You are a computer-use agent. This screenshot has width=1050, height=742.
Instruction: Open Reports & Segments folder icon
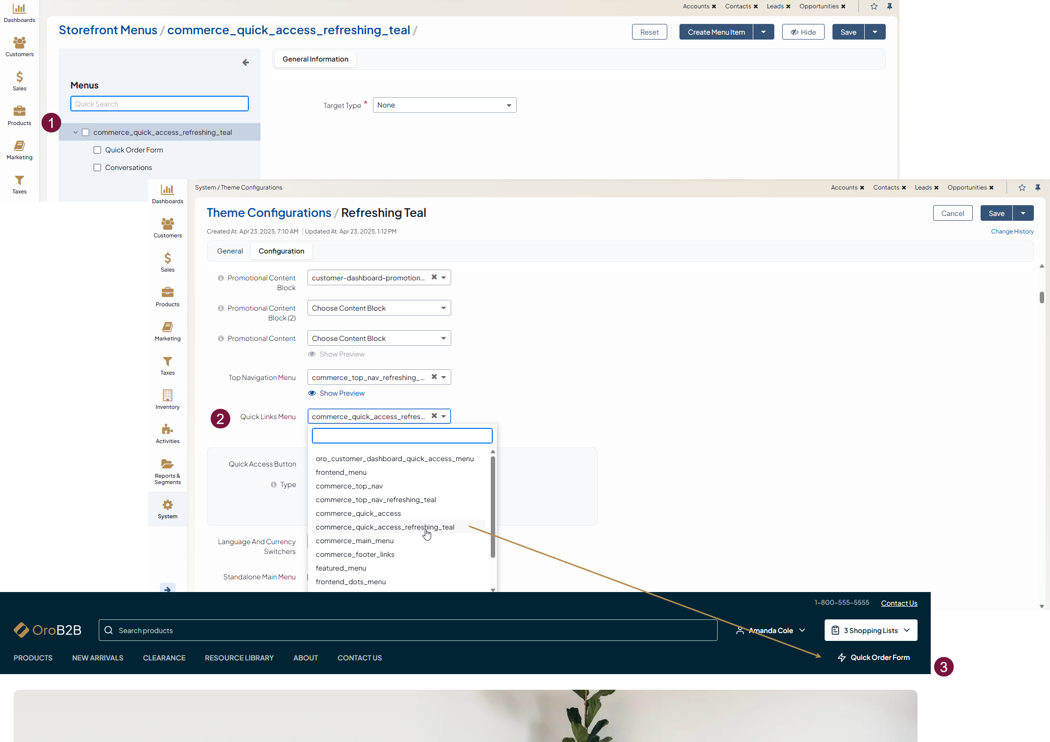click(x=167, y=464)
